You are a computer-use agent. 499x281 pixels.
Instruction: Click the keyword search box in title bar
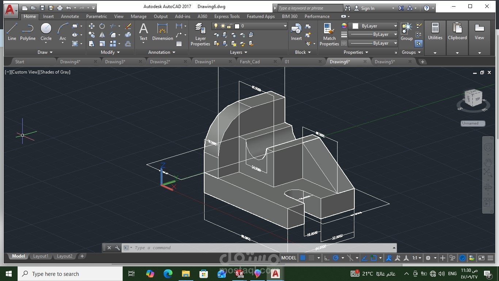[x=310, y=8]
